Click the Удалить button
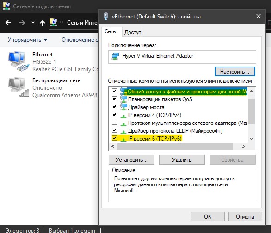 click(x=182, y=160)
